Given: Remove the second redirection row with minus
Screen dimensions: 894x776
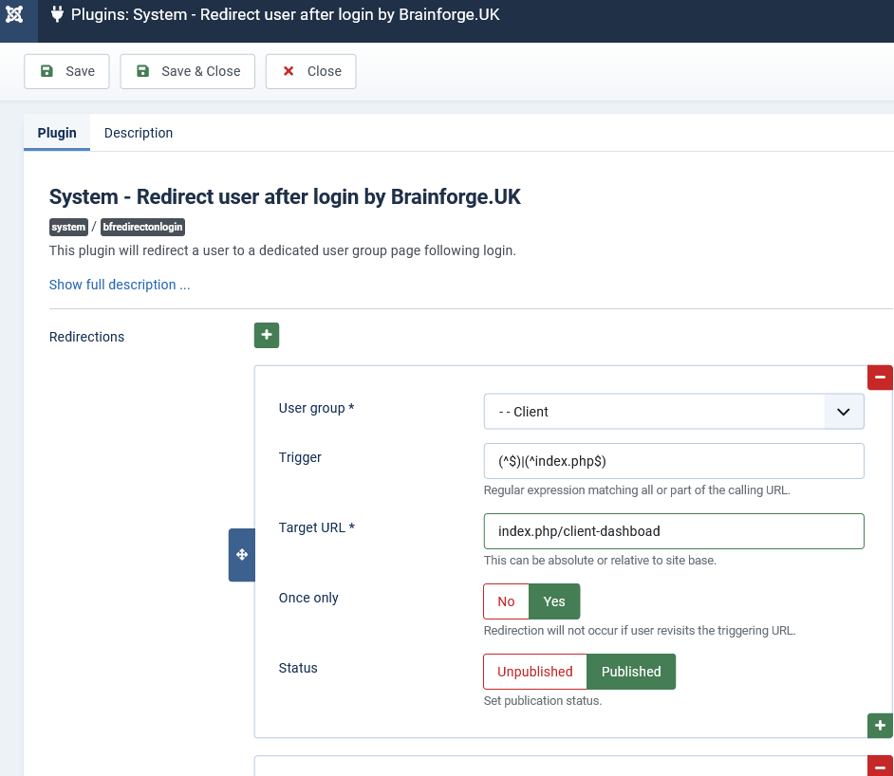Looking at the screenshot, I should 880,767.
